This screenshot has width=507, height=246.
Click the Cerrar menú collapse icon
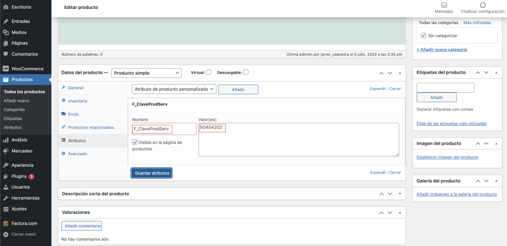tap(5, 234)
